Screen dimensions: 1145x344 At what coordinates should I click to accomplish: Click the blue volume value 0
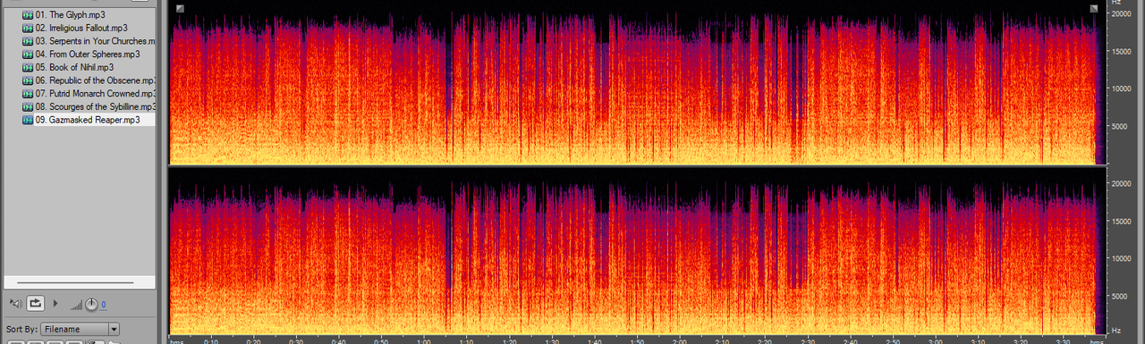[x=103, y=306]
